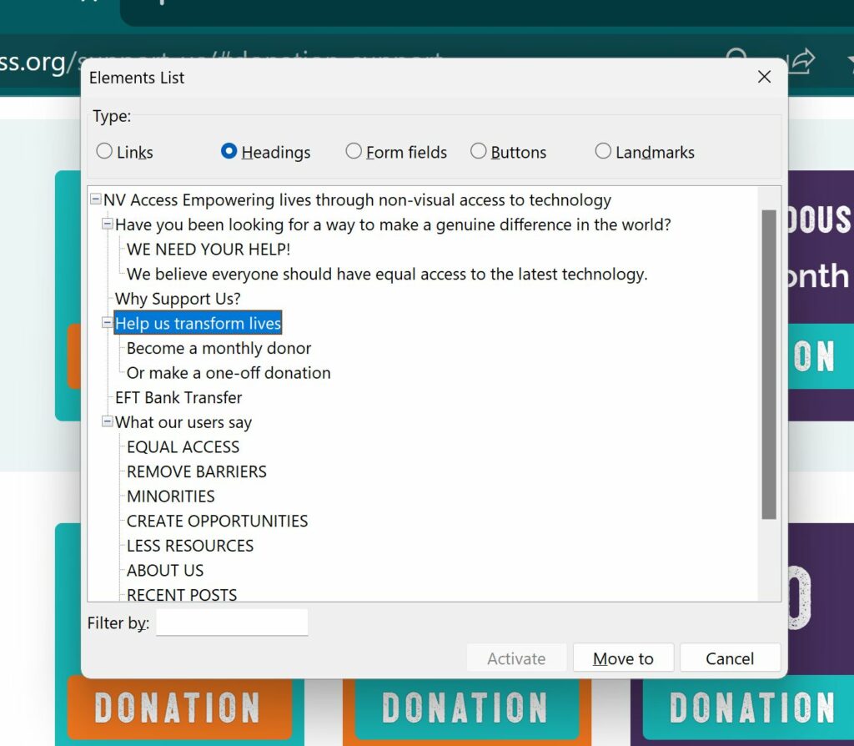Click the Filter by text field

pyautogui.click(x=232, y=623)
